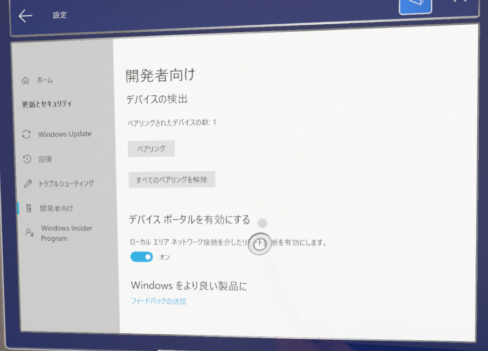Click the オン toggle label
Screen dimensions: 488x351
pyautogui.click(x=164, y=257)
